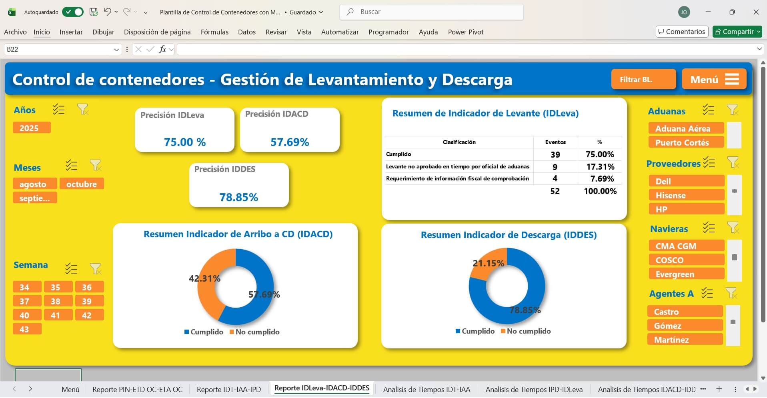
Task: Click the Undo arrow icon
Action: tap(107, 12)
